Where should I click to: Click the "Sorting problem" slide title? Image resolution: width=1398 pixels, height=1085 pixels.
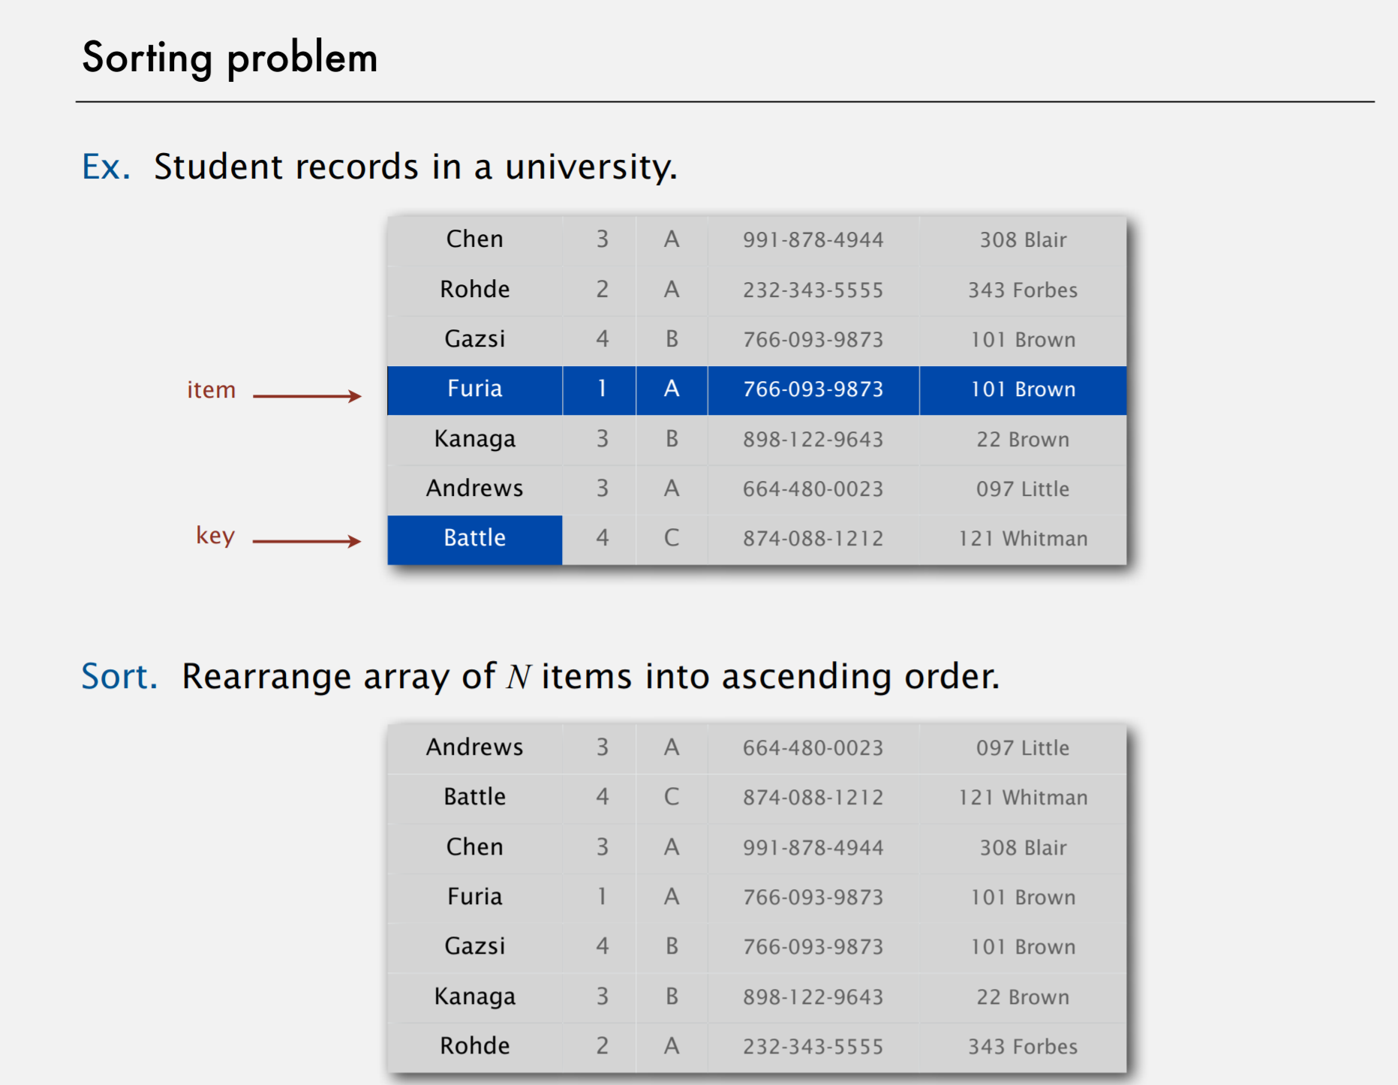coord(230,58)
